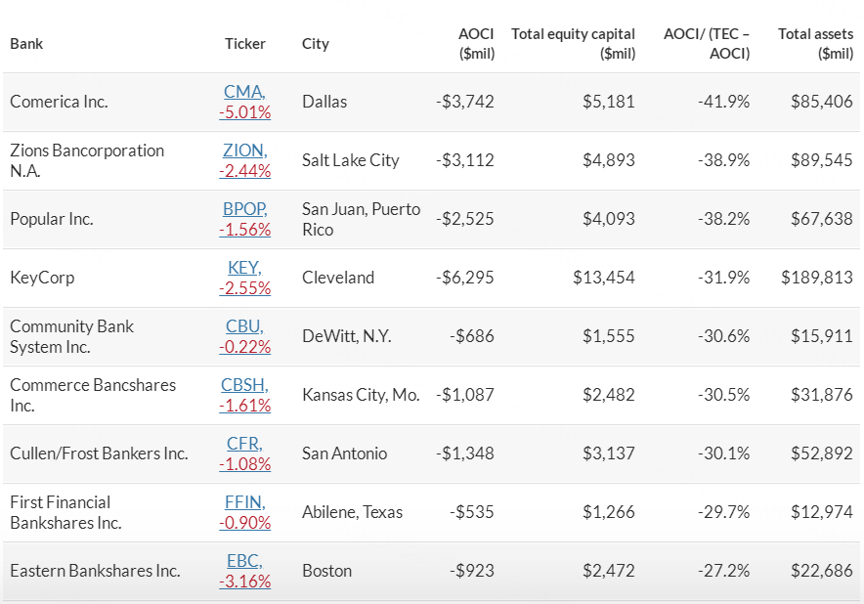Select the KEY ticker link
The height and width of the screenshot is (604, 864).
pos(245,268)
